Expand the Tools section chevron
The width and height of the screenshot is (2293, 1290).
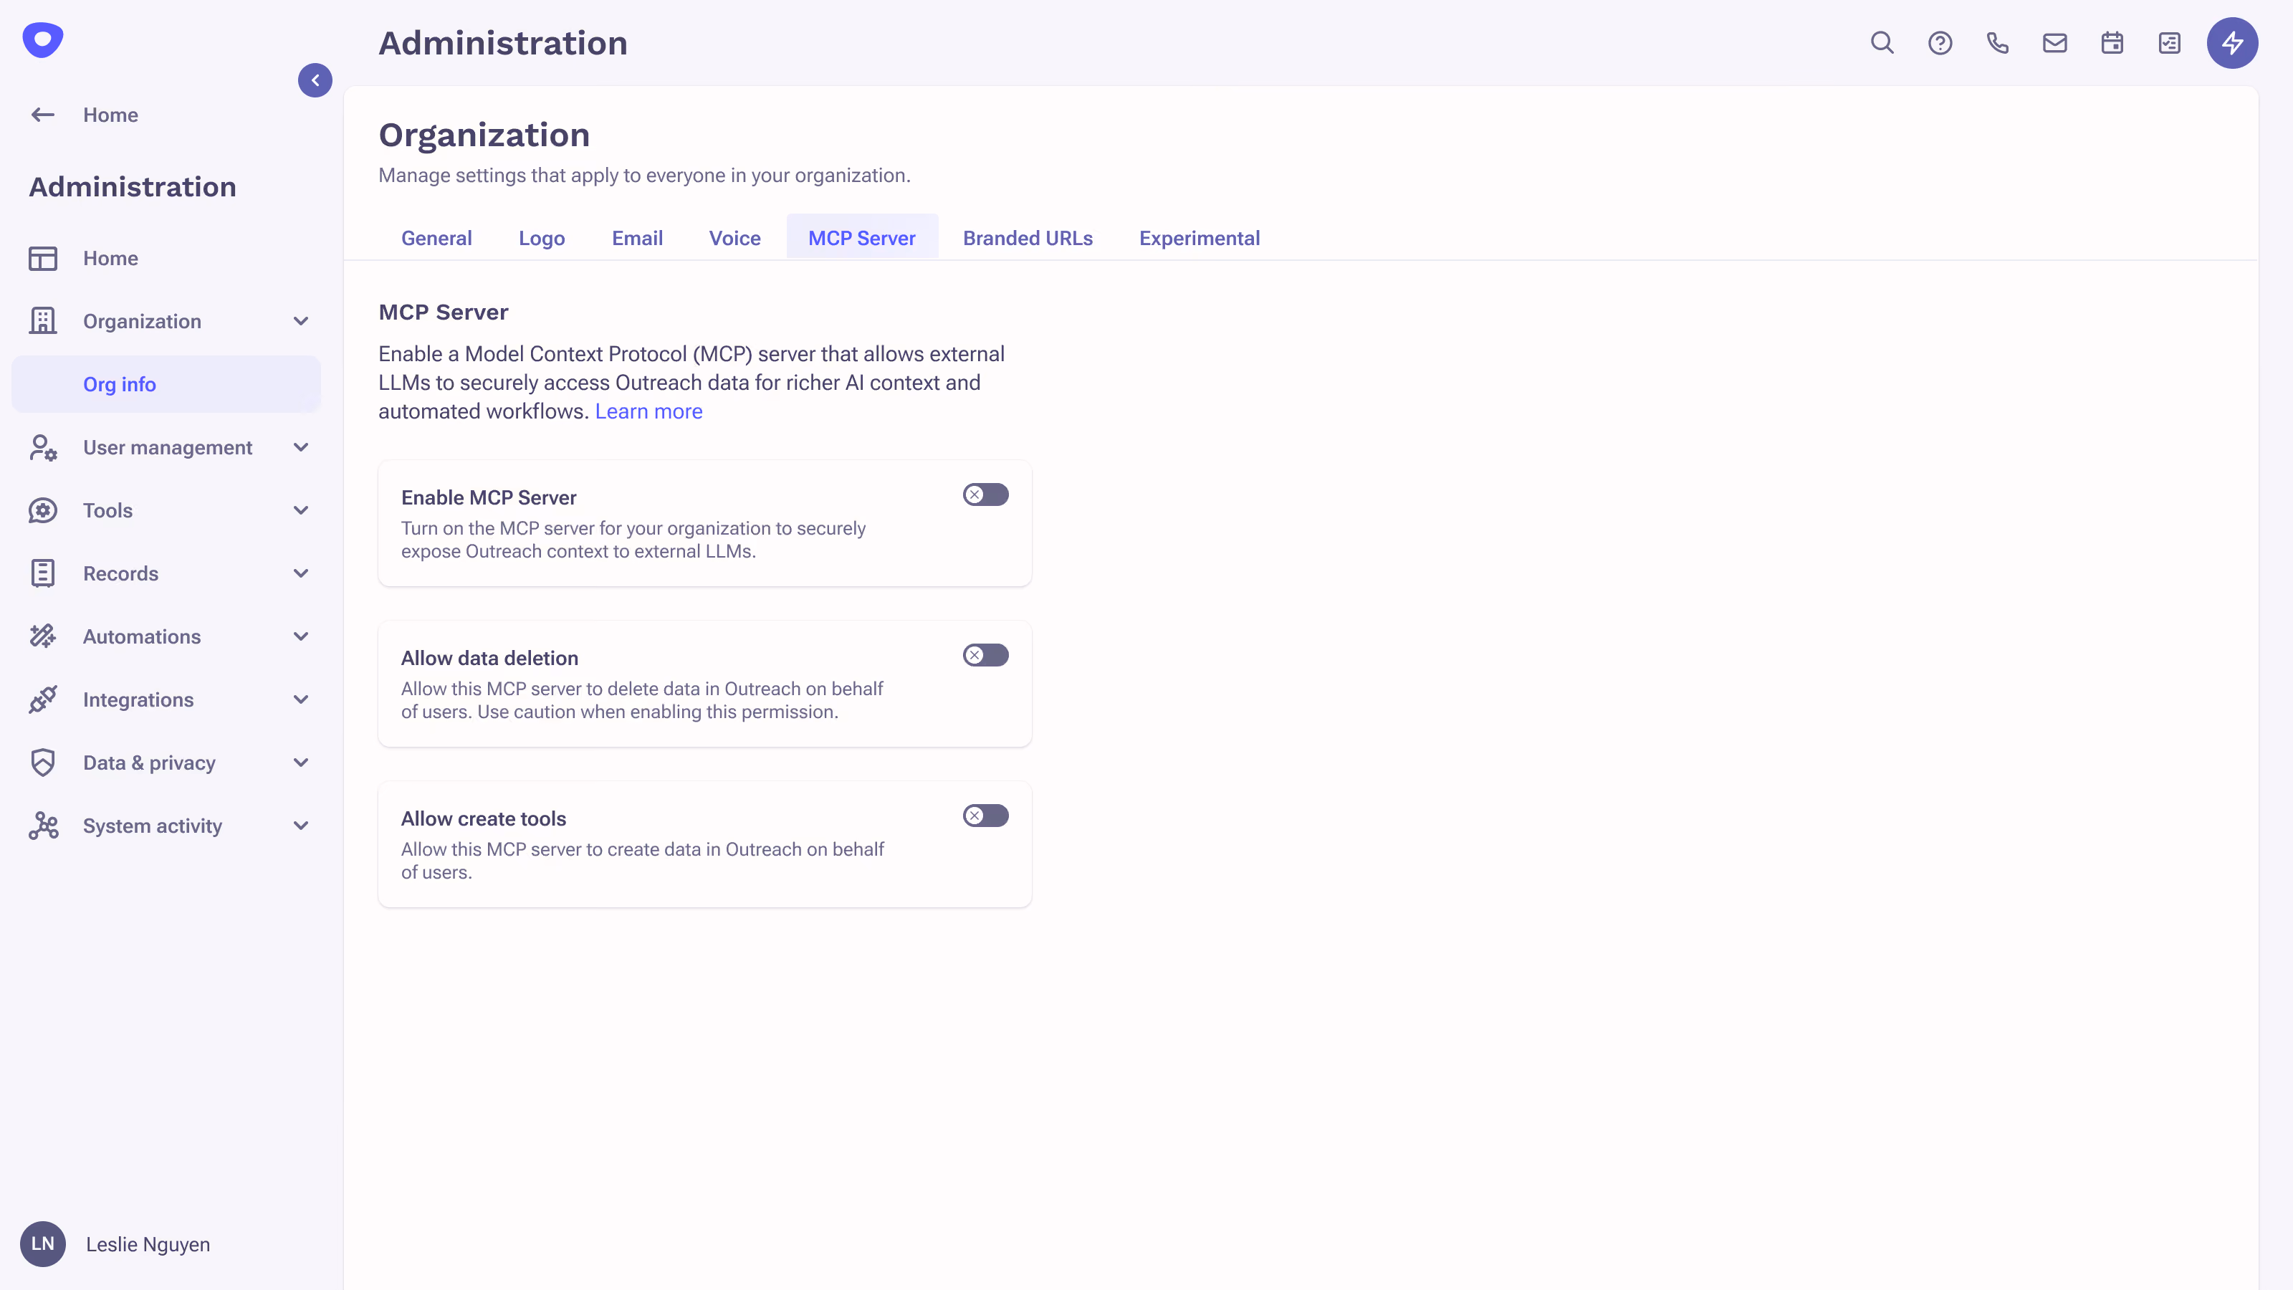pos(301,511)
